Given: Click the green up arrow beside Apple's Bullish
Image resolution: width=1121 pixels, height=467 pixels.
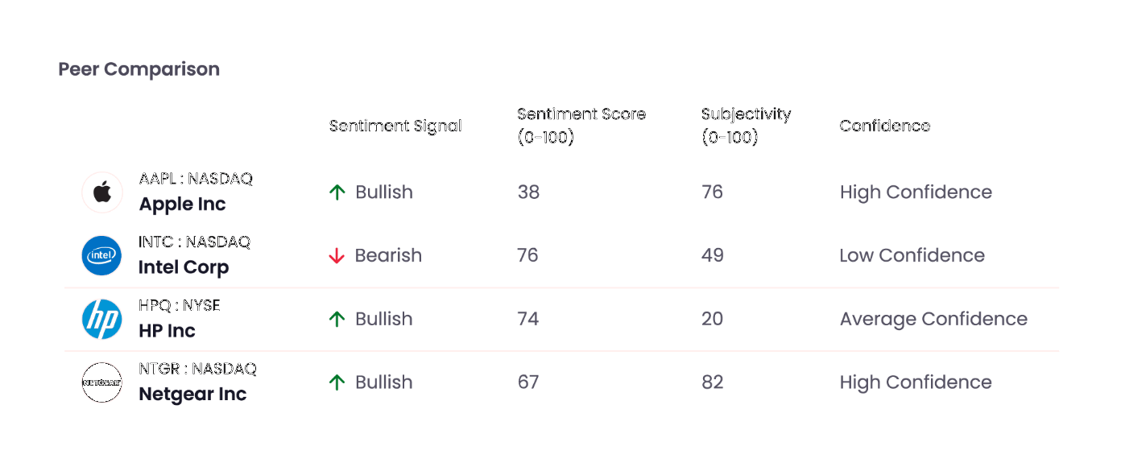Looking at the screenshot, I should pos(337,192).
